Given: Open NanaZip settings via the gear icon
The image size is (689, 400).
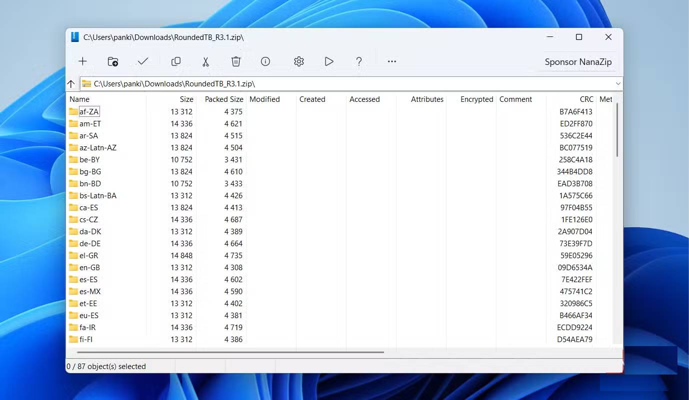Looking at the screenshot, I should [298, 61].
